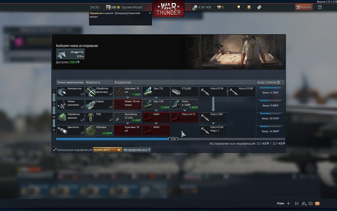Select the Type 25C bomb modification
Screen dimensions: 337x211
156,91
